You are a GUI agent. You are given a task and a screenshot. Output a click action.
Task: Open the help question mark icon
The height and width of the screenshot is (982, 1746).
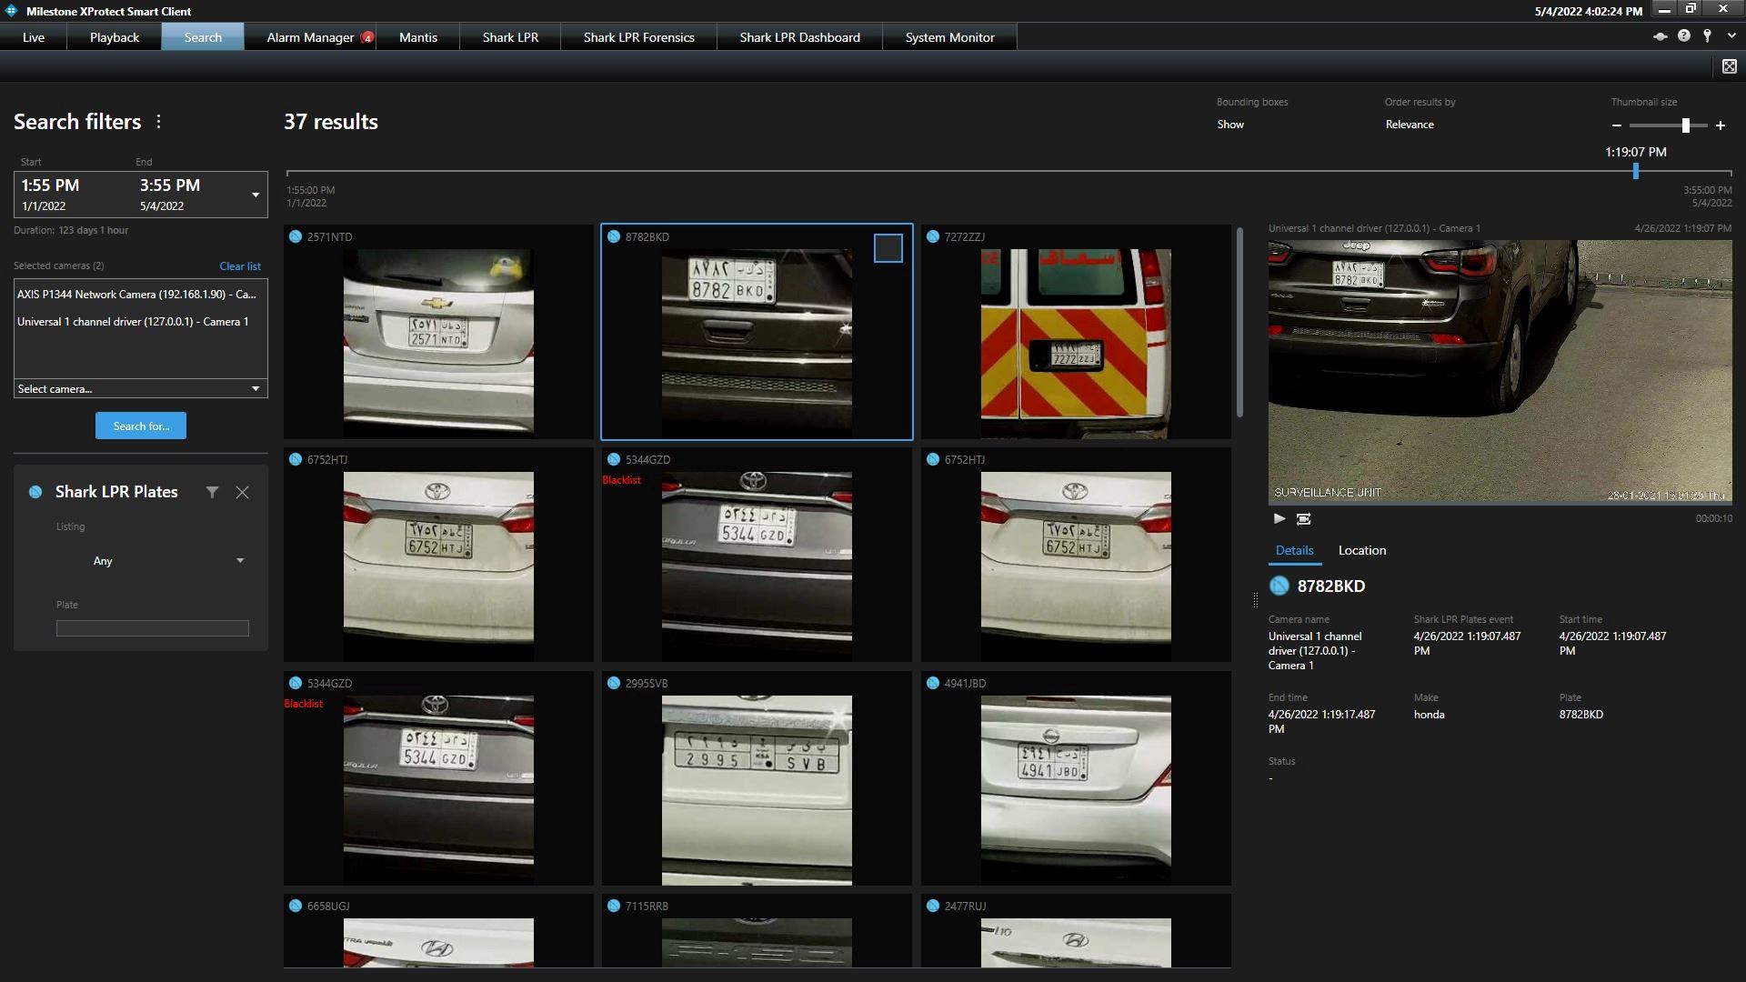point(1684,36)
